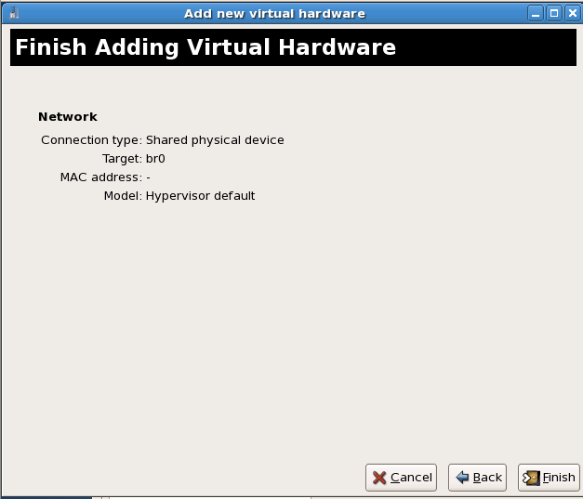Minimize the Add new virtual hardware window
The width and height of the screenshot is (583, 499).
tap(536, 13)
